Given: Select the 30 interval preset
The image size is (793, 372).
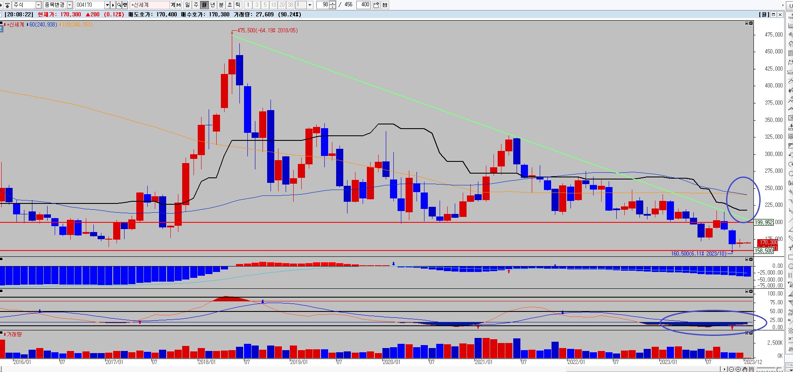Looking at the screenshot, I should click(x=290, y=5).
